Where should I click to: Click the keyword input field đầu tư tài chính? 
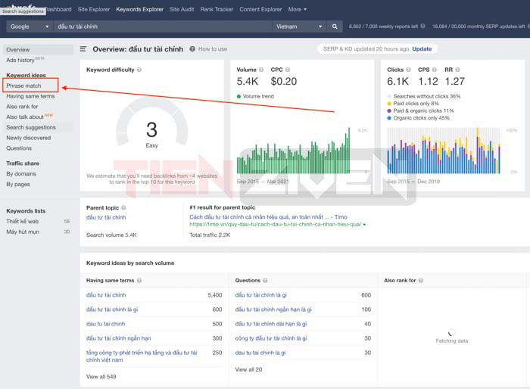tap(162, 26)
